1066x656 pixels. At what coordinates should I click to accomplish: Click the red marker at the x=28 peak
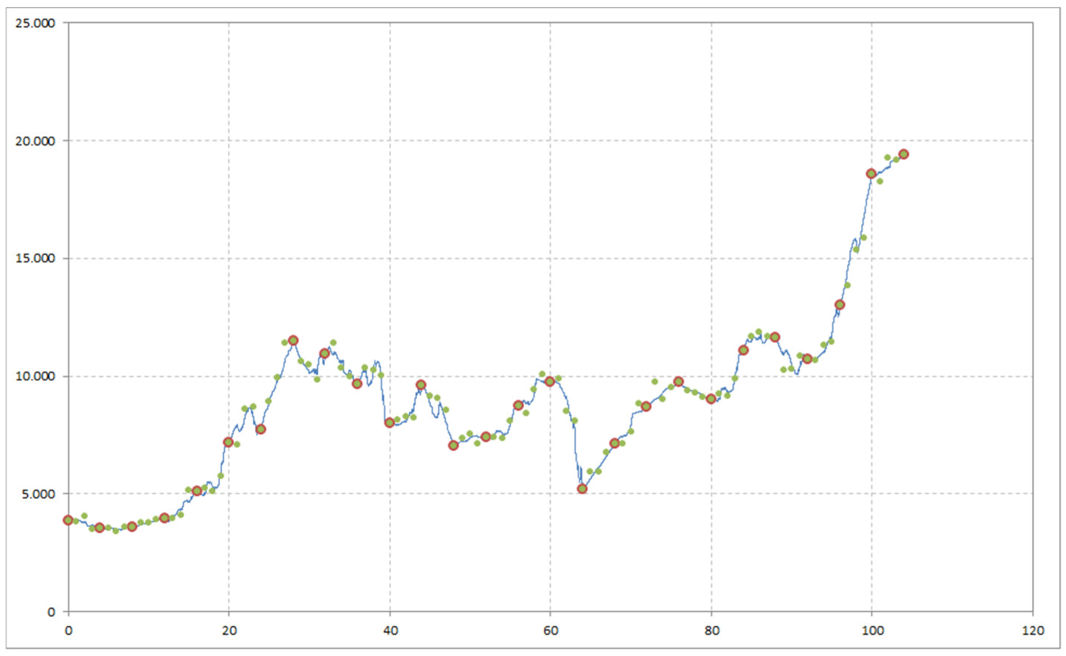click(x=293, y=341)
